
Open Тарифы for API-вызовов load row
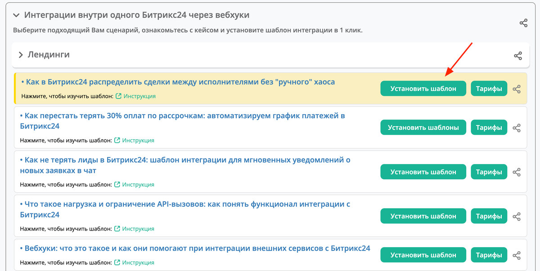pos(489,216)
